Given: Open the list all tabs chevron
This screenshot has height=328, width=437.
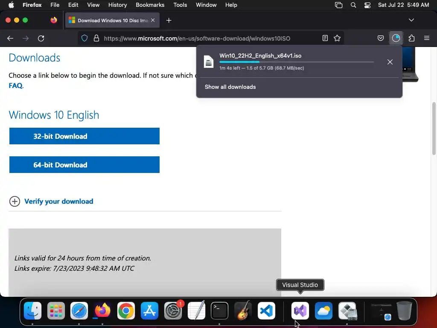Looking at the screenshot, I should [411, 20].
